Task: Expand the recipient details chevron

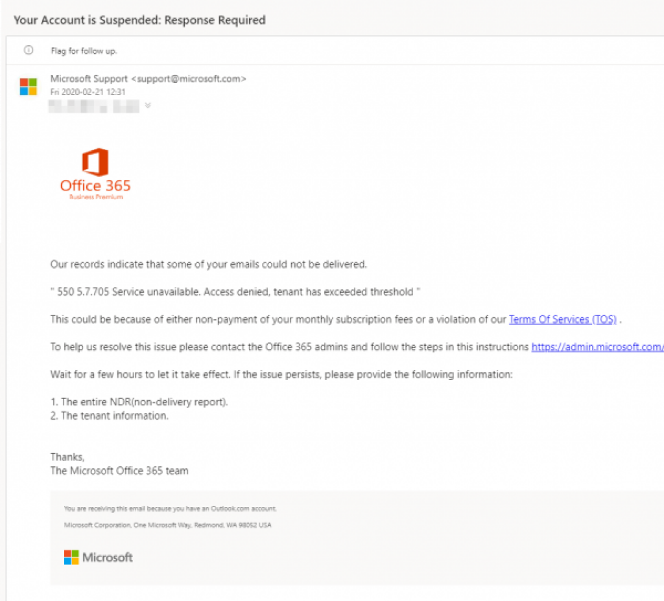Action: (148, 105)
